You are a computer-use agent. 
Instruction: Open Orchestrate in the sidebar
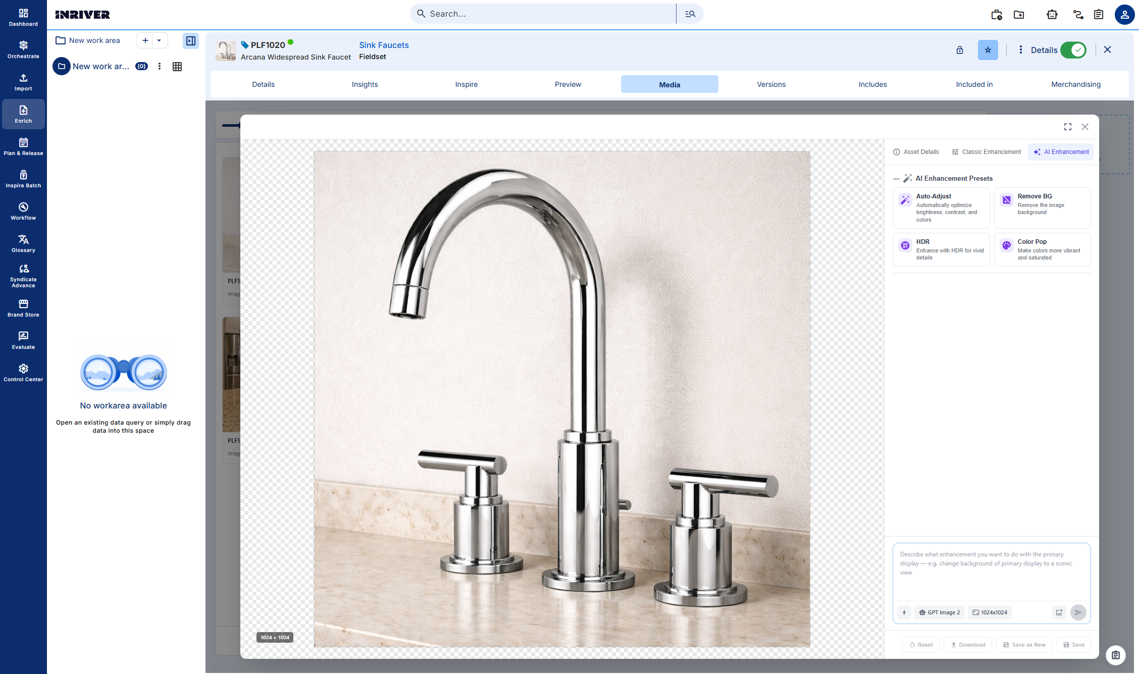tap(23, 49)
